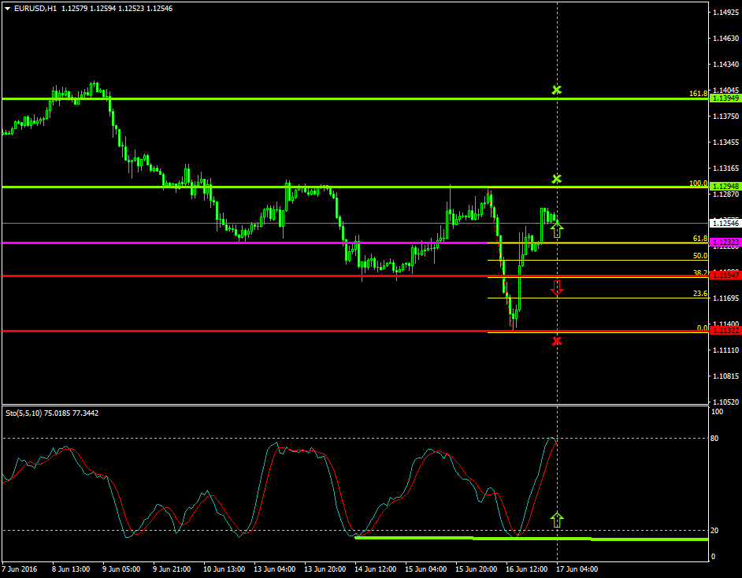
Task: Click the green up arrow beside the latest candles
Action: click(x=558, y=229)
